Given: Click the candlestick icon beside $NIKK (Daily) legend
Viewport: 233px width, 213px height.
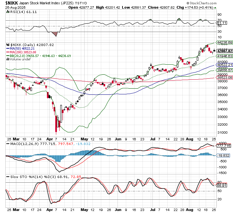Looking at the screenshot, I should [8, 45].
